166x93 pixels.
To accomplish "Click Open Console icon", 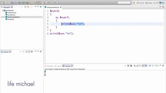I will [156, 66].
